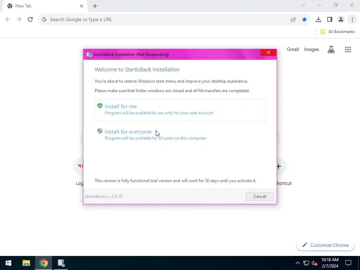Go forward in Chrome
This screenshot has width=360, height=270.
pos(19,20)
